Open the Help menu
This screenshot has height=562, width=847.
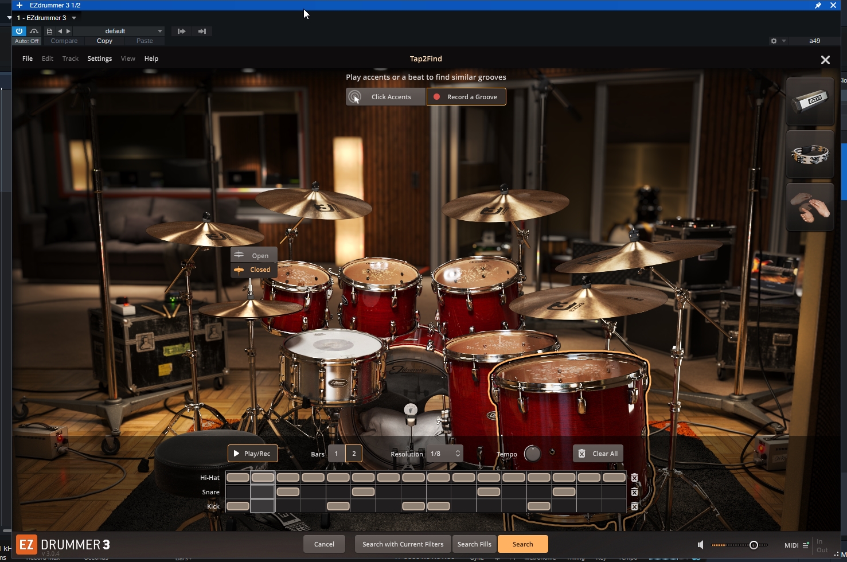point(151,58)
